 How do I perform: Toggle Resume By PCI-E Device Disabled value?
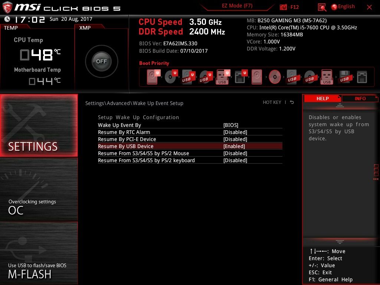coord(235,139)
